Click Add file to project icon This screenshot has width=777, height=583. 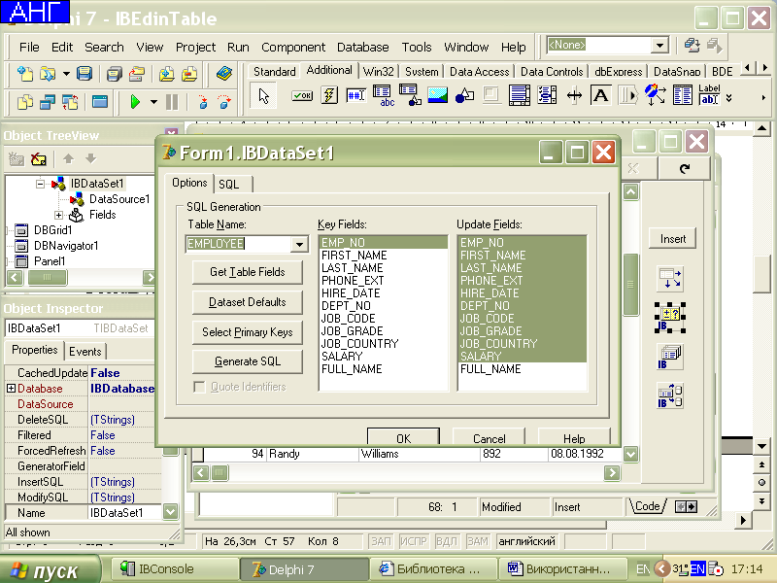point(166,74)
